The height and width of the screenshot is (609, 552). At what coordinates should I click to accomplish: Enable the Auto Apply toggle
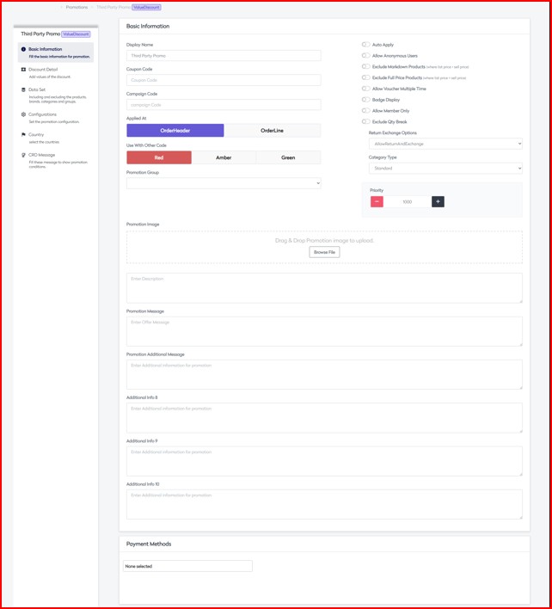(x=365, y=45)
